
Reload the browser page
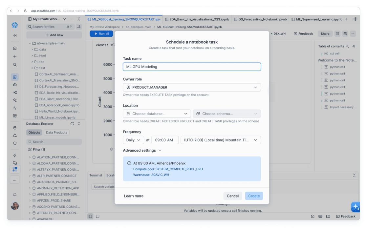25,11
